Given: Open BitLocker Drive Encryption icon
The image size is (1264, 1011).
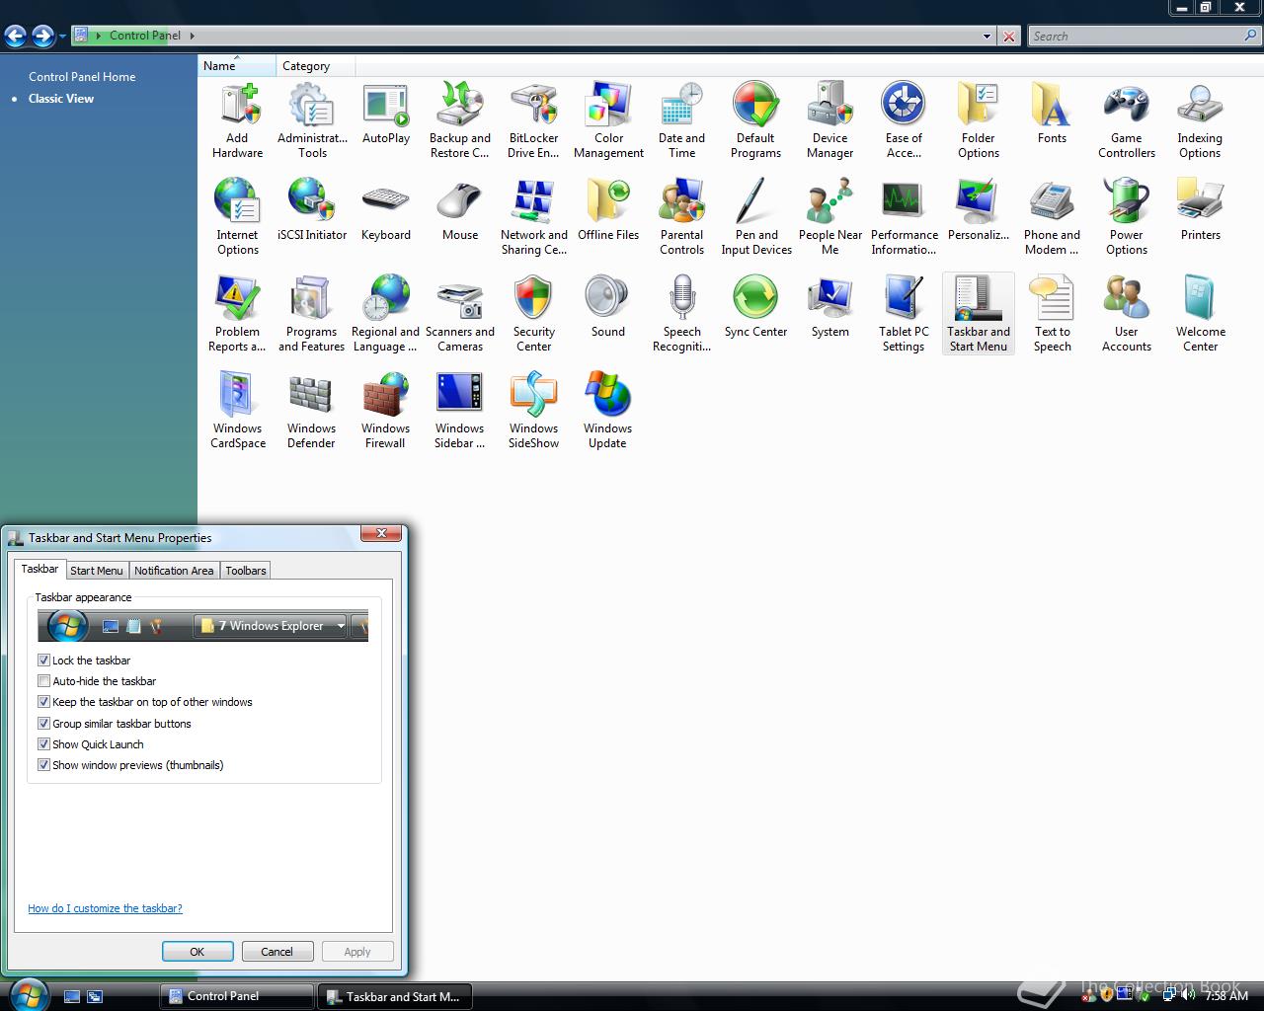Looking at the screenshot, I should tap(534, 120).
